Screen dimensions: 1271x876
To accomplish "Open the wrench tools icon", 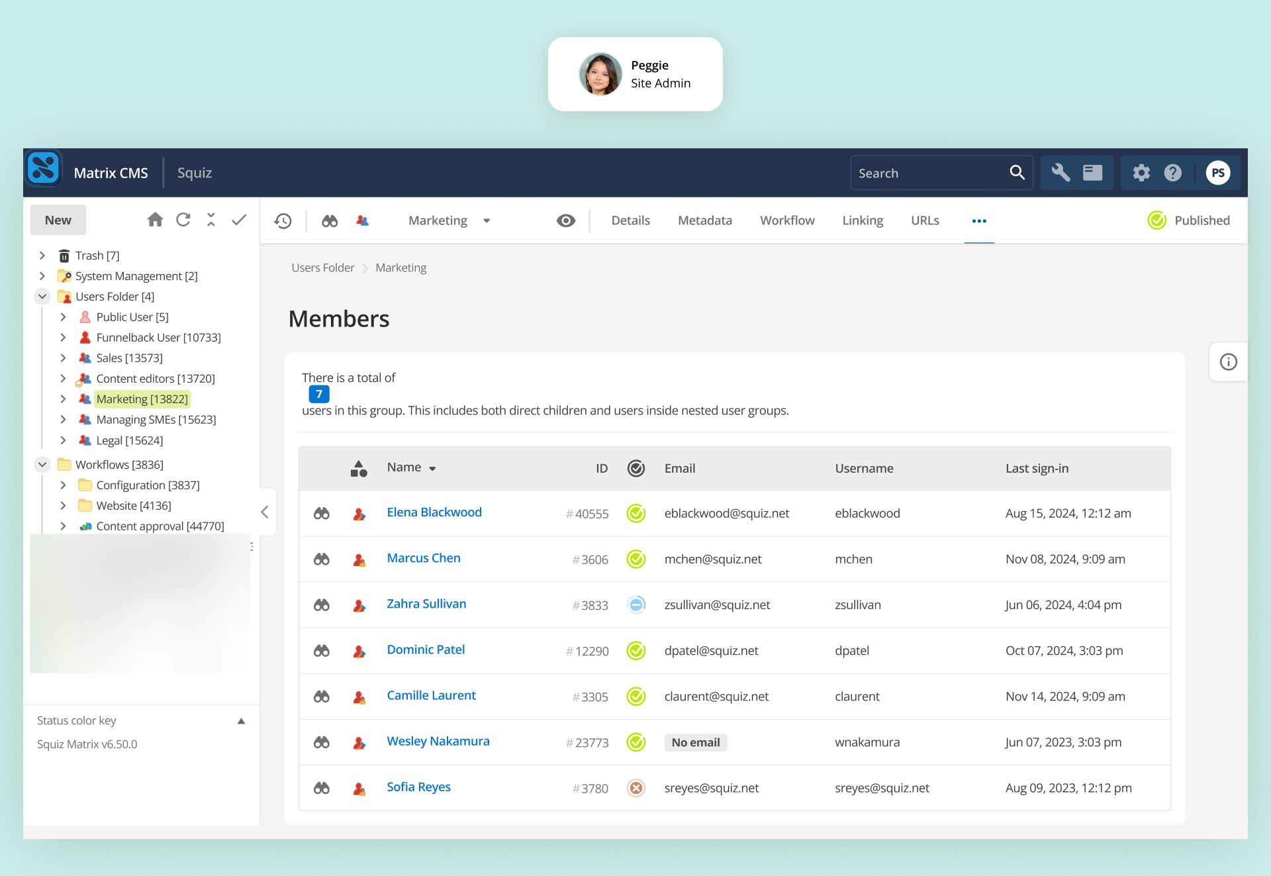I will (x=1060, y=173).
